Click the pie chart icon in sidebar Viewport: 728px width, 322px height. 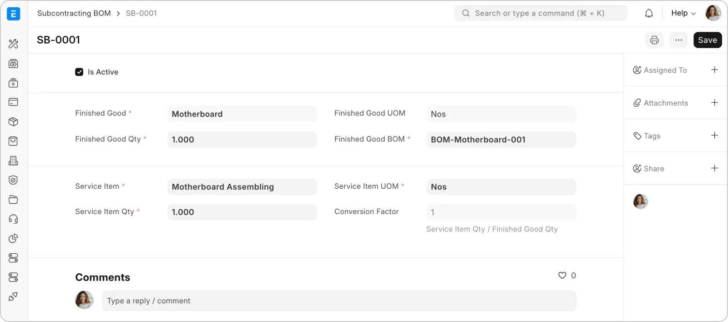[13, 238]
